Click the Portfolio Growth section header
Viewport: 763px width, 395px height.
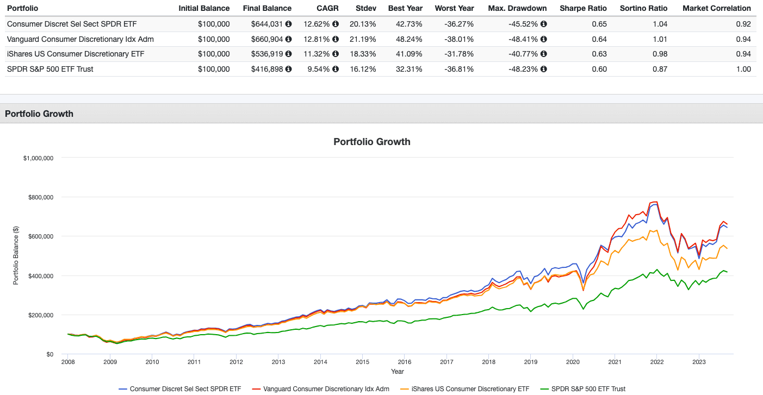pos(39,114)
